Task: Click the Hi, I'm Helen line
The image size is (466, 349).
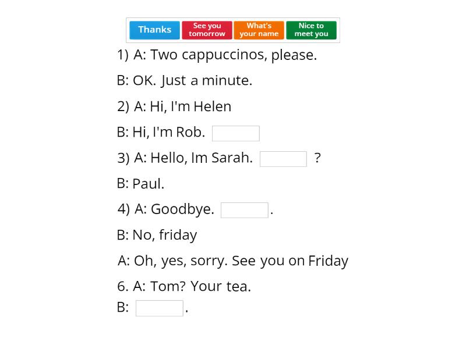Action: tap(174, 106)
